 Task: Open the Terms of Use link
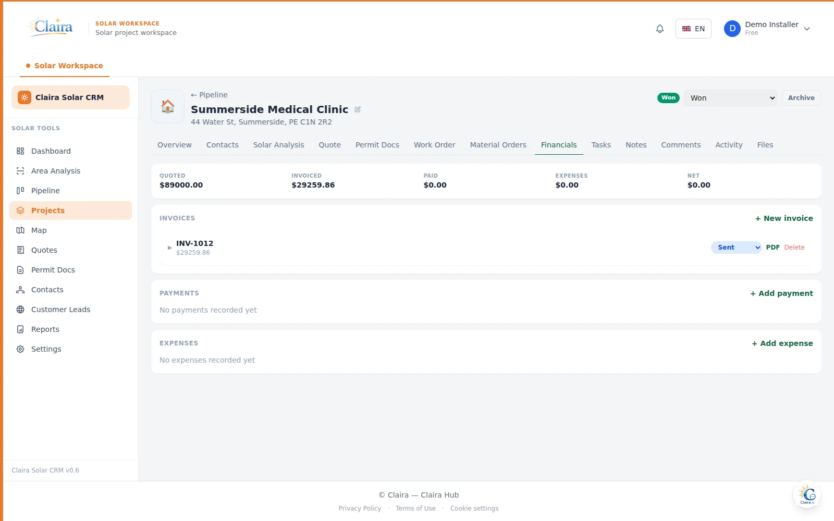click(415, 508)
